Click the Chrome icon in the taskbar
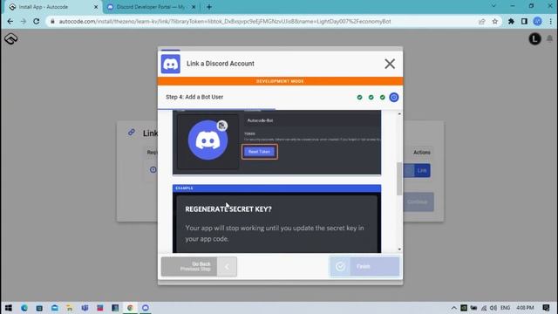The image size is (558, 314). 130,308
